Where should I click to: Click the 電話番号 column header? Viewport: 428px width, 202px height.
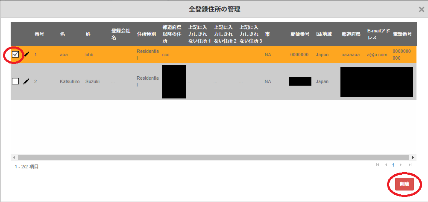402,34
